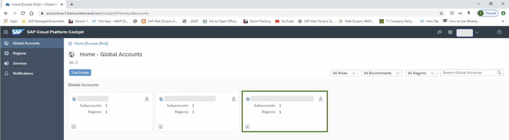The image size is (509, 140).
Task: Open the (=) extension icon
Action: 460,13
